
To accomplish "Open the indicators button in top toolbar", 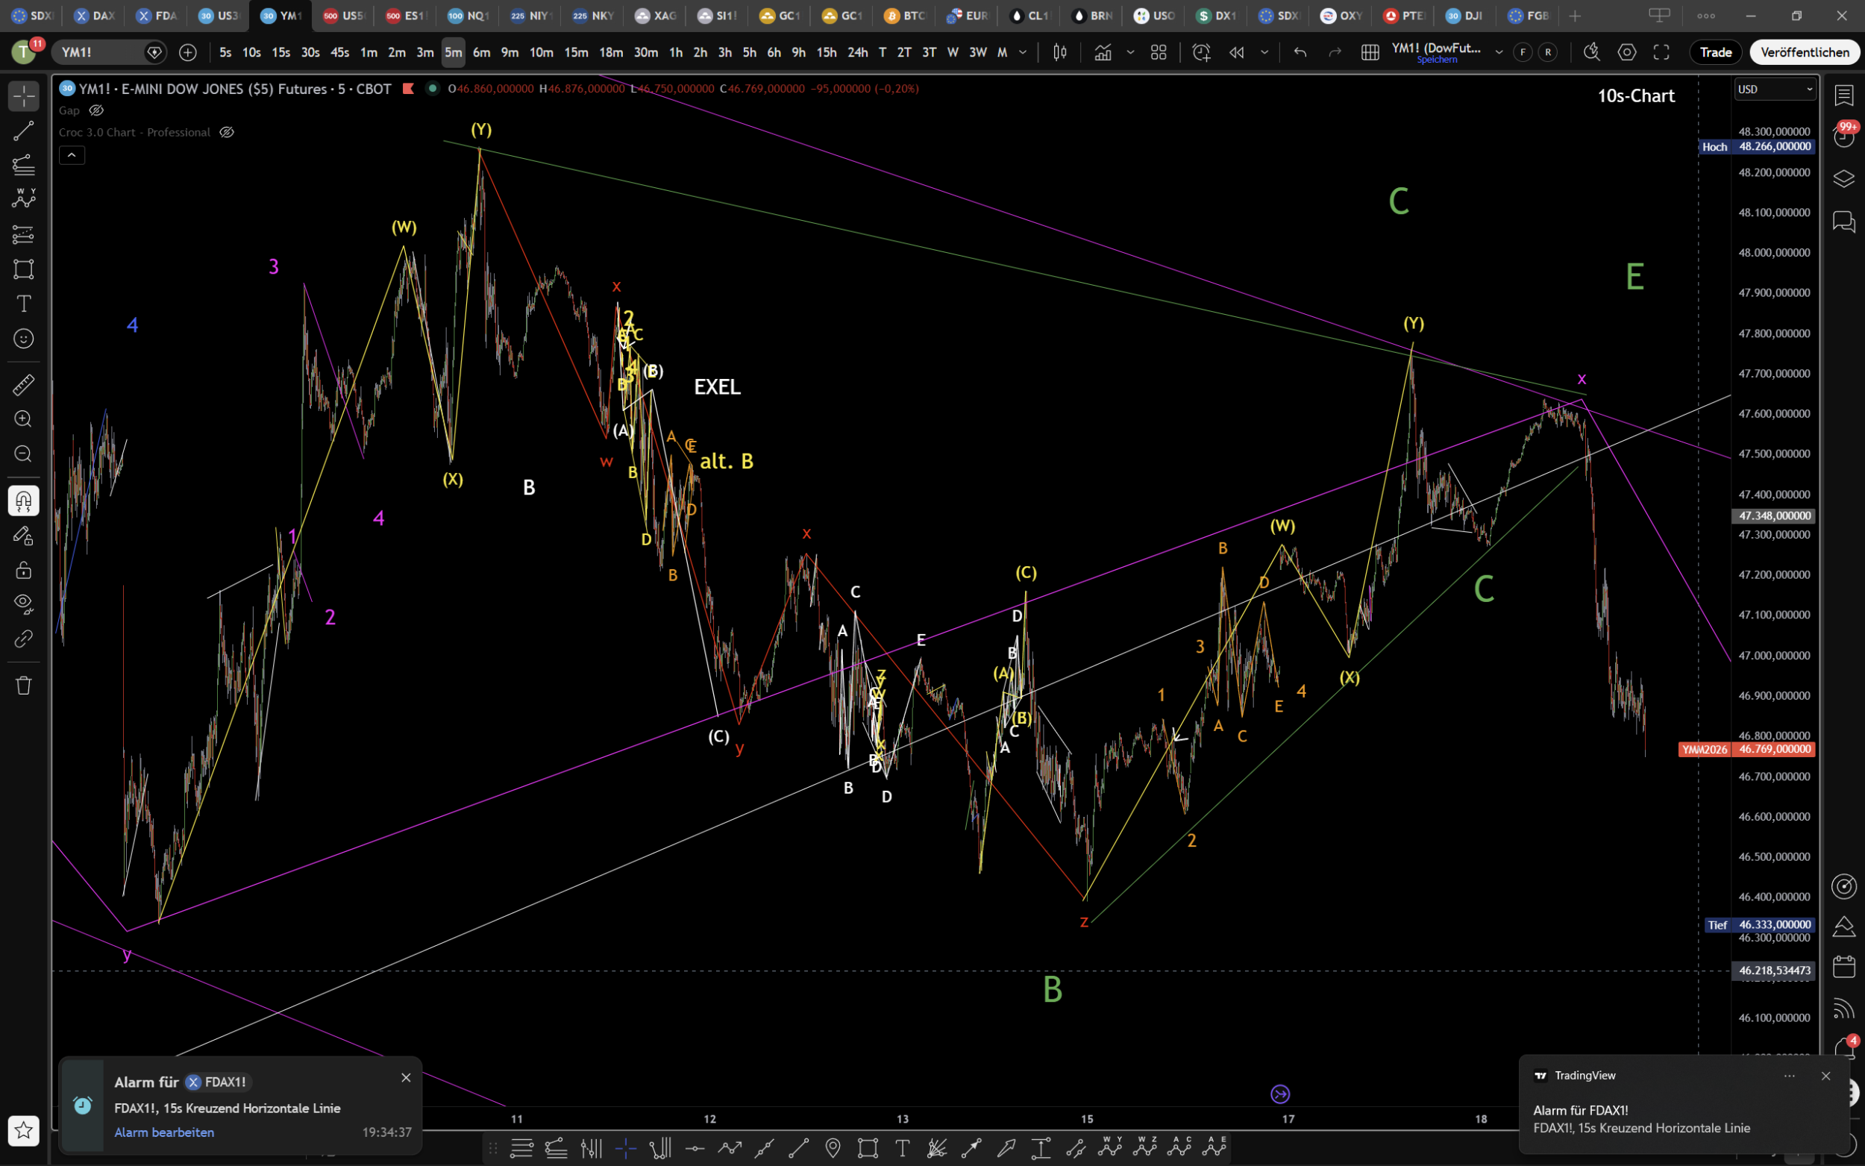I will (1103, 52).
